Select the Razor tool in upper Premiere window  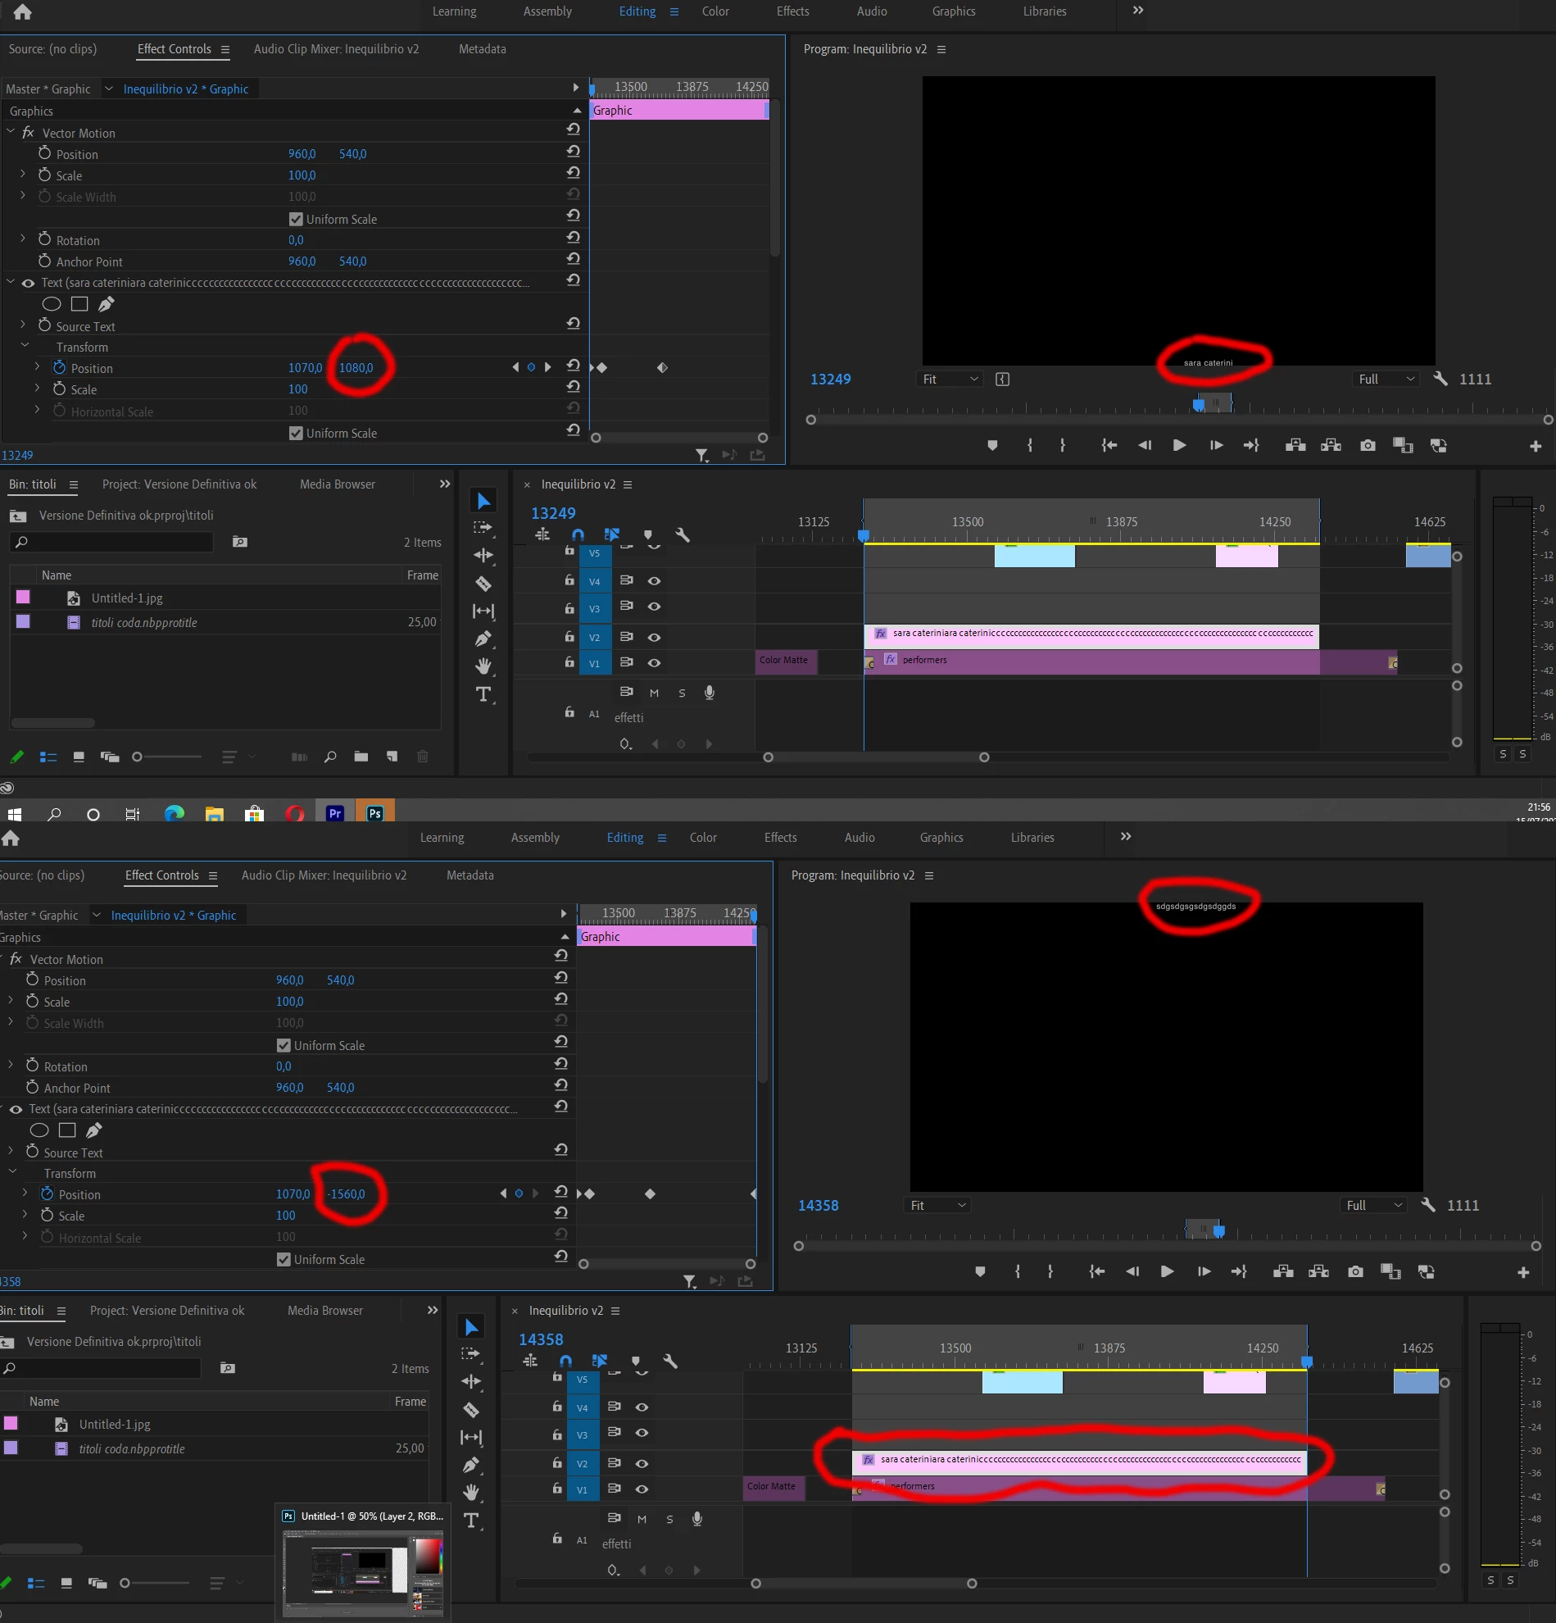[x=483, y=584]
